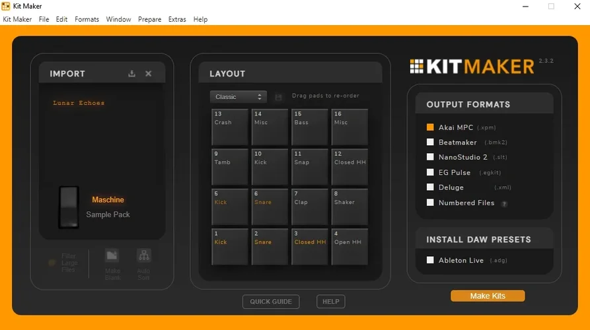Select pad 2 Snare
The width and height of the screenshot is (590, 330).
click(270, 247)
